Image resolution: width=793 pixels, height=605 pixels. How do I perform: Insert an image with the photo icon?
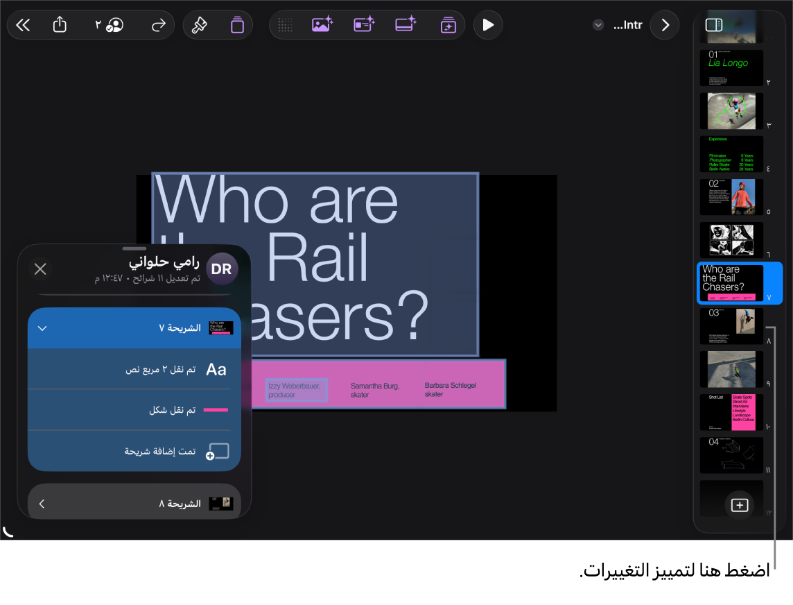point(322,24)
